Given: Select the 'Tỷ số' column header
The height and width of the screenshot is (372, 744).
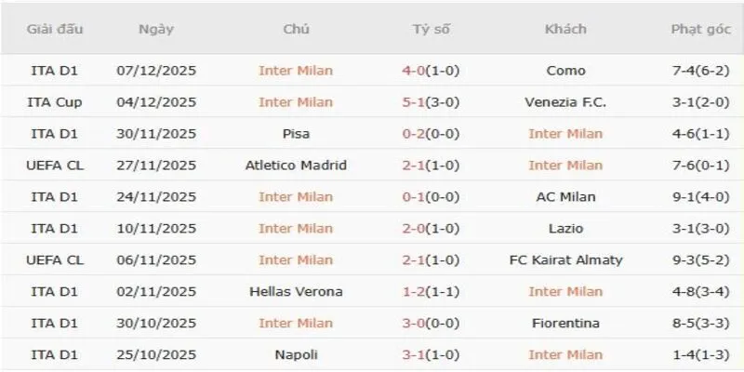Looking at the screenshot, I should pos(431,29).
